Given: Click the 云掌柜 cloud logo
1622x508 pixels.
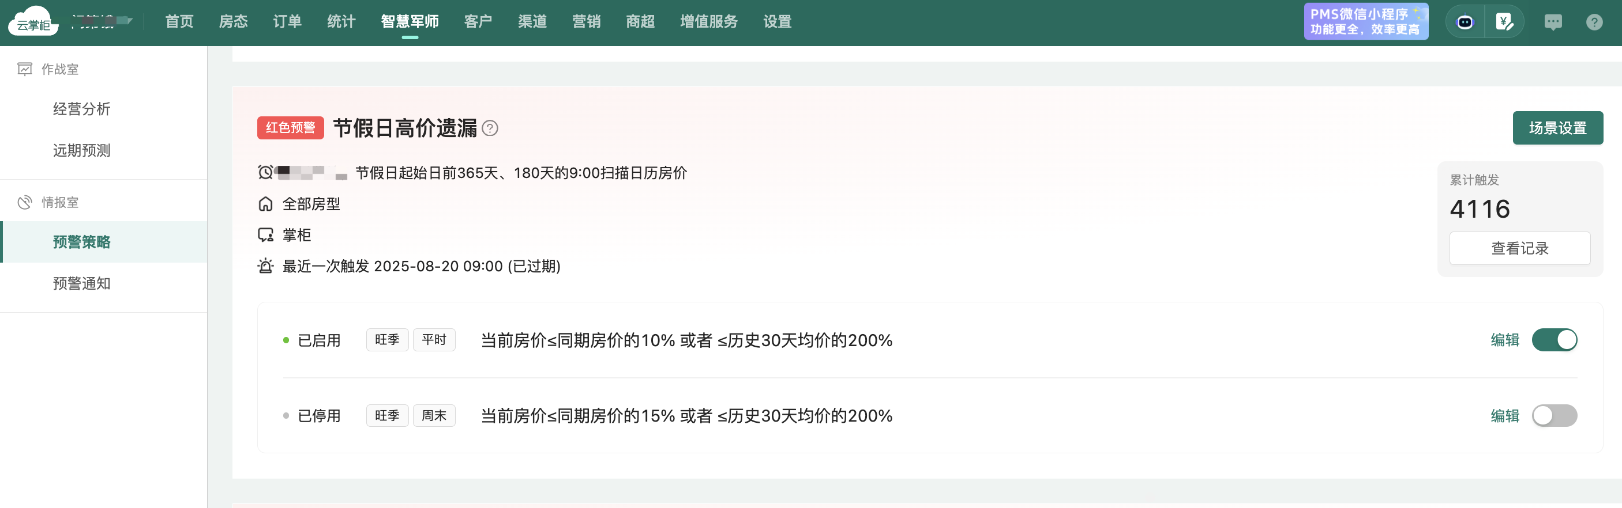Looking at the screenshot, I should pyautogui.click(x=33, y=21).
